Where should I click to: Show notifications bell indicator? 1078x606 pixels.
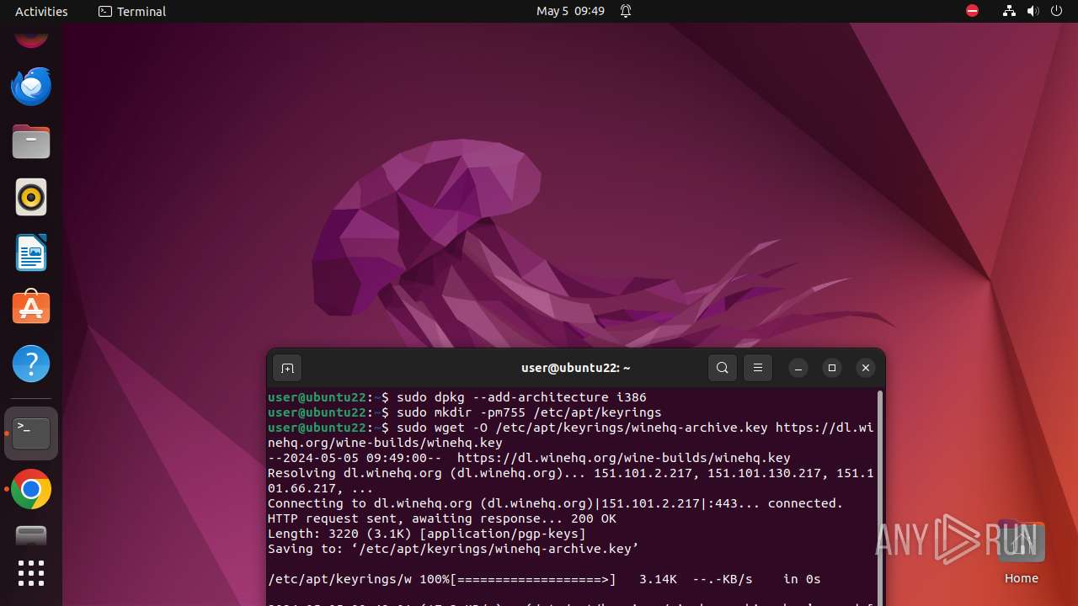[x=626, y=11]
